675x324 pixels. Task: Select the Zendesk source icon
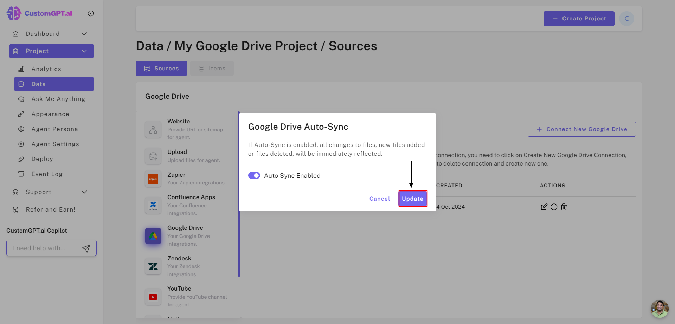153,266
